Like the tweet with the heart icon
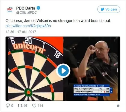This screenshot has height=112, width=126. pyautogui.click(x=34, y=105)
